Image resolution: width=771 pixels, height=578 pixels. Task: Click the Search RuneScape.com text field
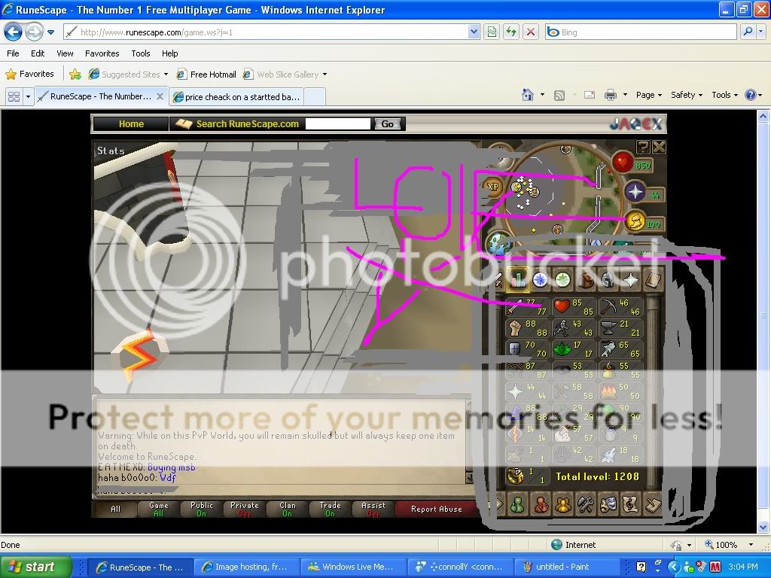pyautogui.click(x=338, y=124)
